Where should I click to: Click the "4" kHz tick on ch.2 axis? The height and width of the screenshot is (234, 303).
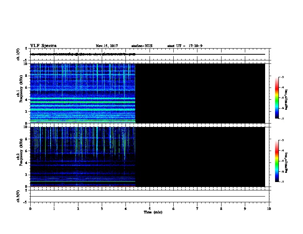(26, 163)
